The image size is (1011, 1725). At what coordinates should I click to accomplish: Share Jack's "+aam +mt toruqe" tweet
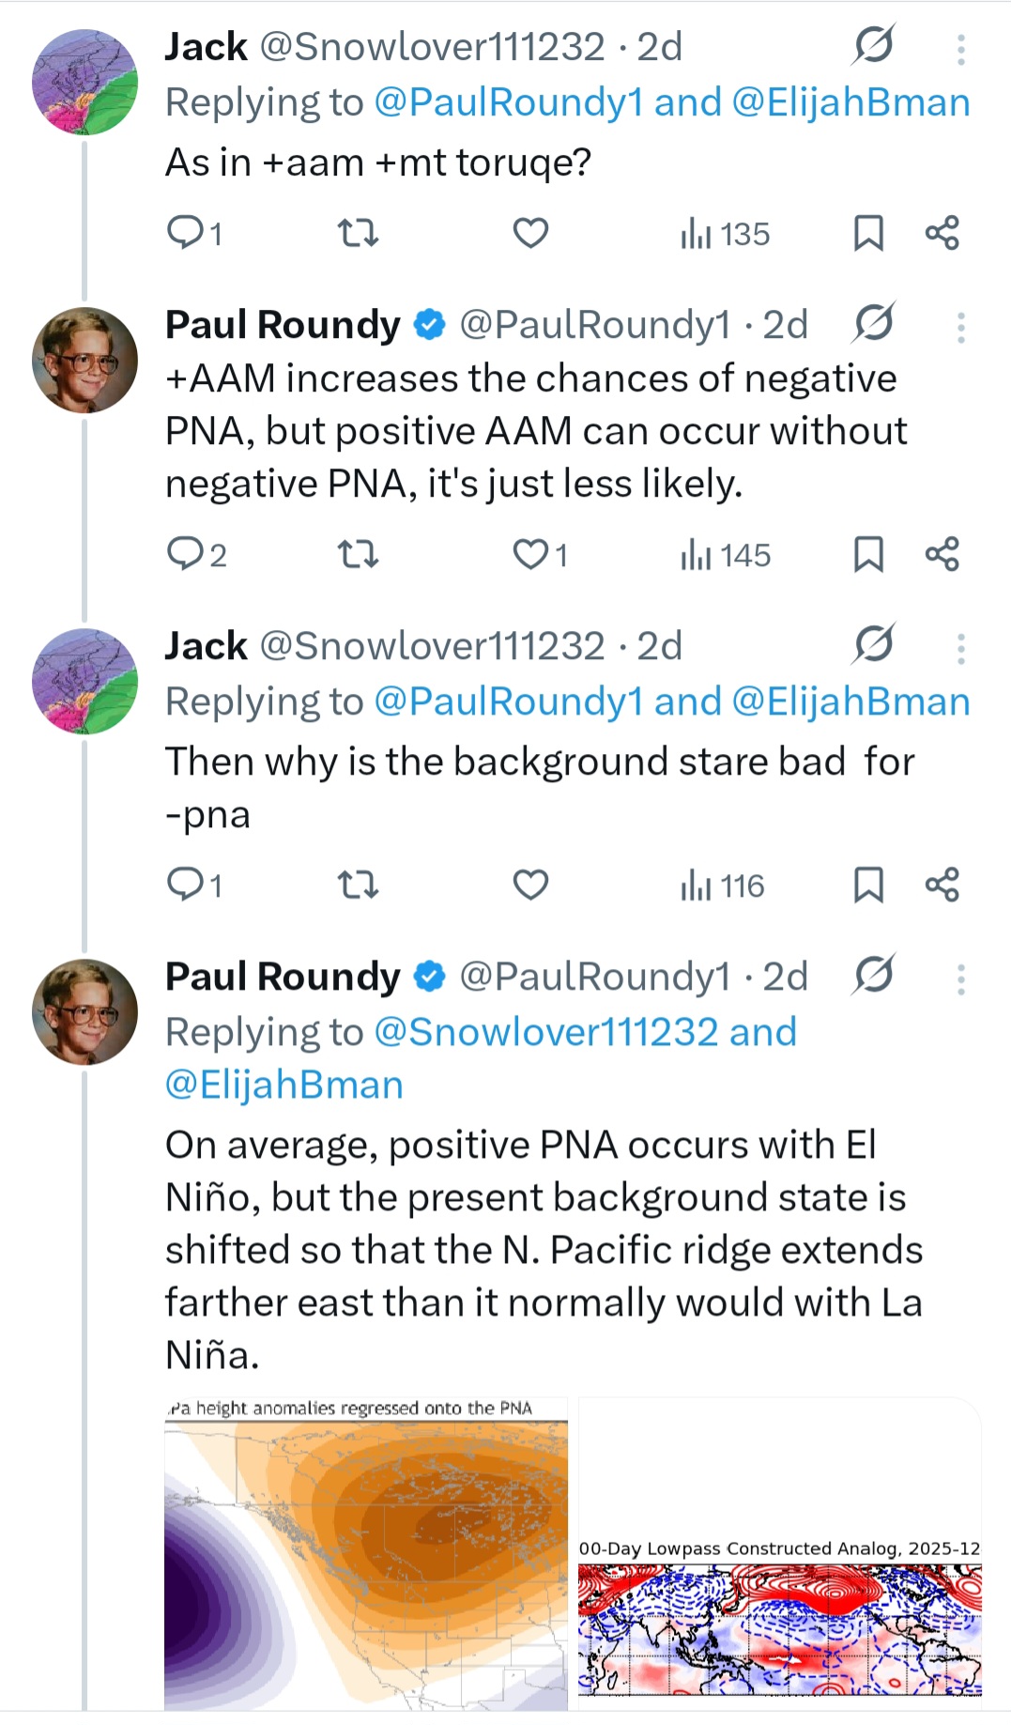(942, 232)
